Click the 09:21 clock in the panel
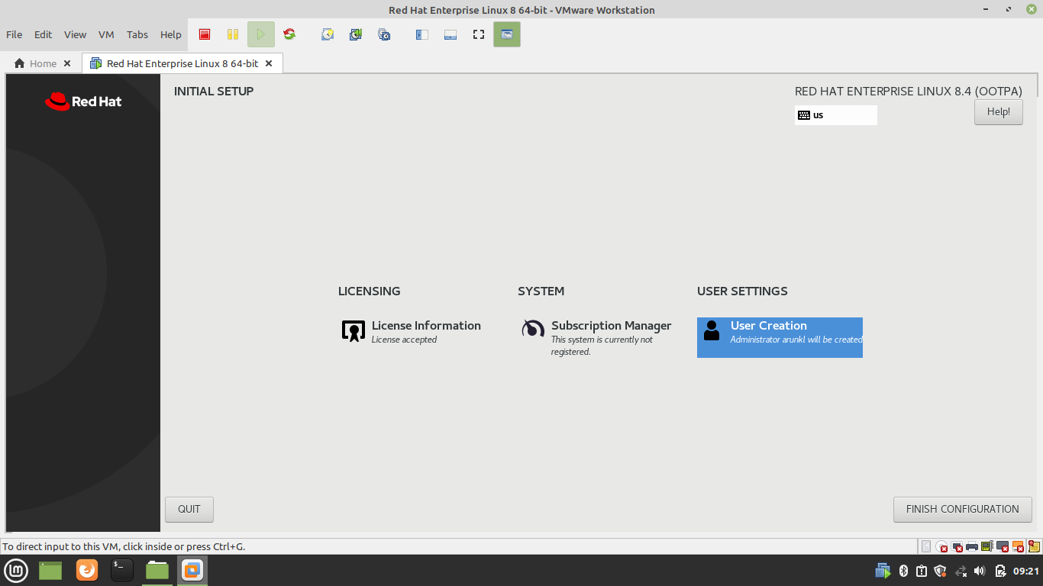This screenshot has width=1043, height=586. click(x=1026, y=571)
